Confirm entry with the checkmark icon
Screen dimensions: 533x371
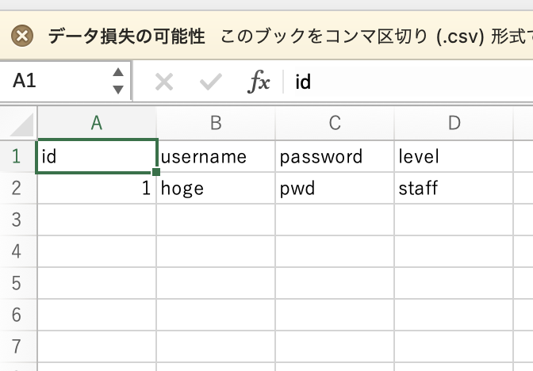tap(211, 82)
